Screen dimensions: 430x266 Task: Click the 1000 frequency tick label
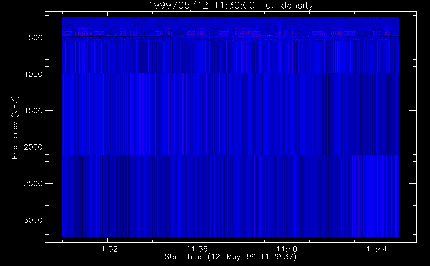33,74
